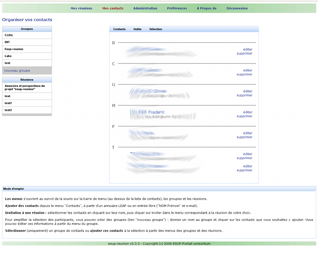Open the Contacts dropdown menu in contact panel
Viewport: 318px width, 255px height.
(x=119, y=29)
